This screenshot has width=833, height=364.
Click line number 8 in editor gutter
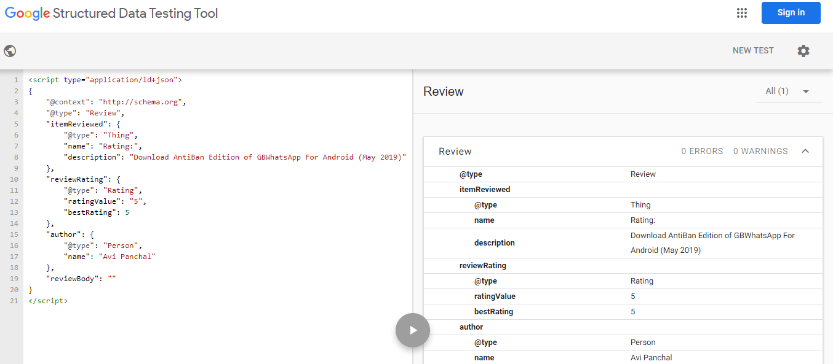pyautogui.click(x=16, y=157)
